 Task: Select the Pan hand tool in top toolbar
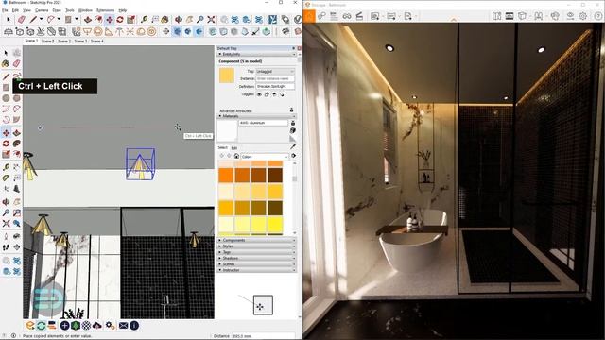[189, 19]
